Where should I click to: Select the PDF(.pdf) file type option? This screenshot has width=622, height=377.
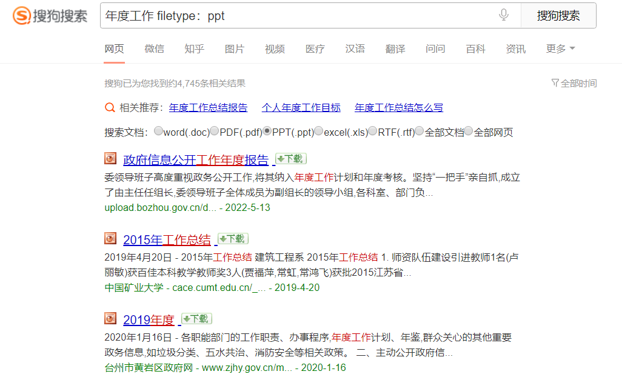[215, 131]
